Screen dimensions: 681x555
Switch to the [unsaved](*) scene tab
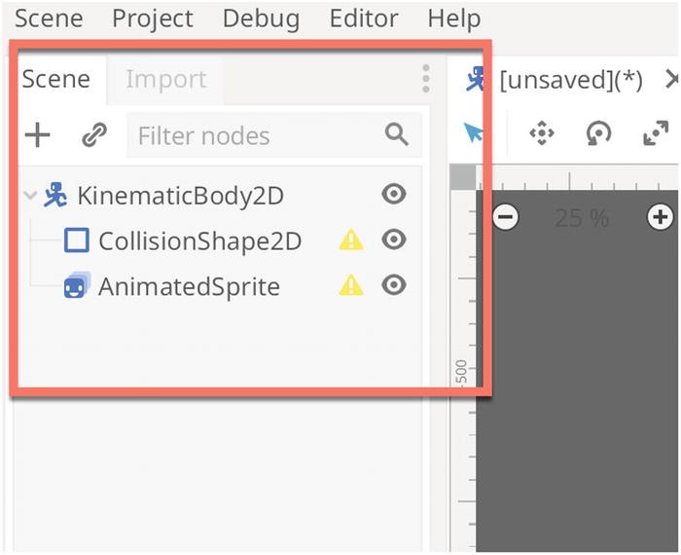coord(571,81)
